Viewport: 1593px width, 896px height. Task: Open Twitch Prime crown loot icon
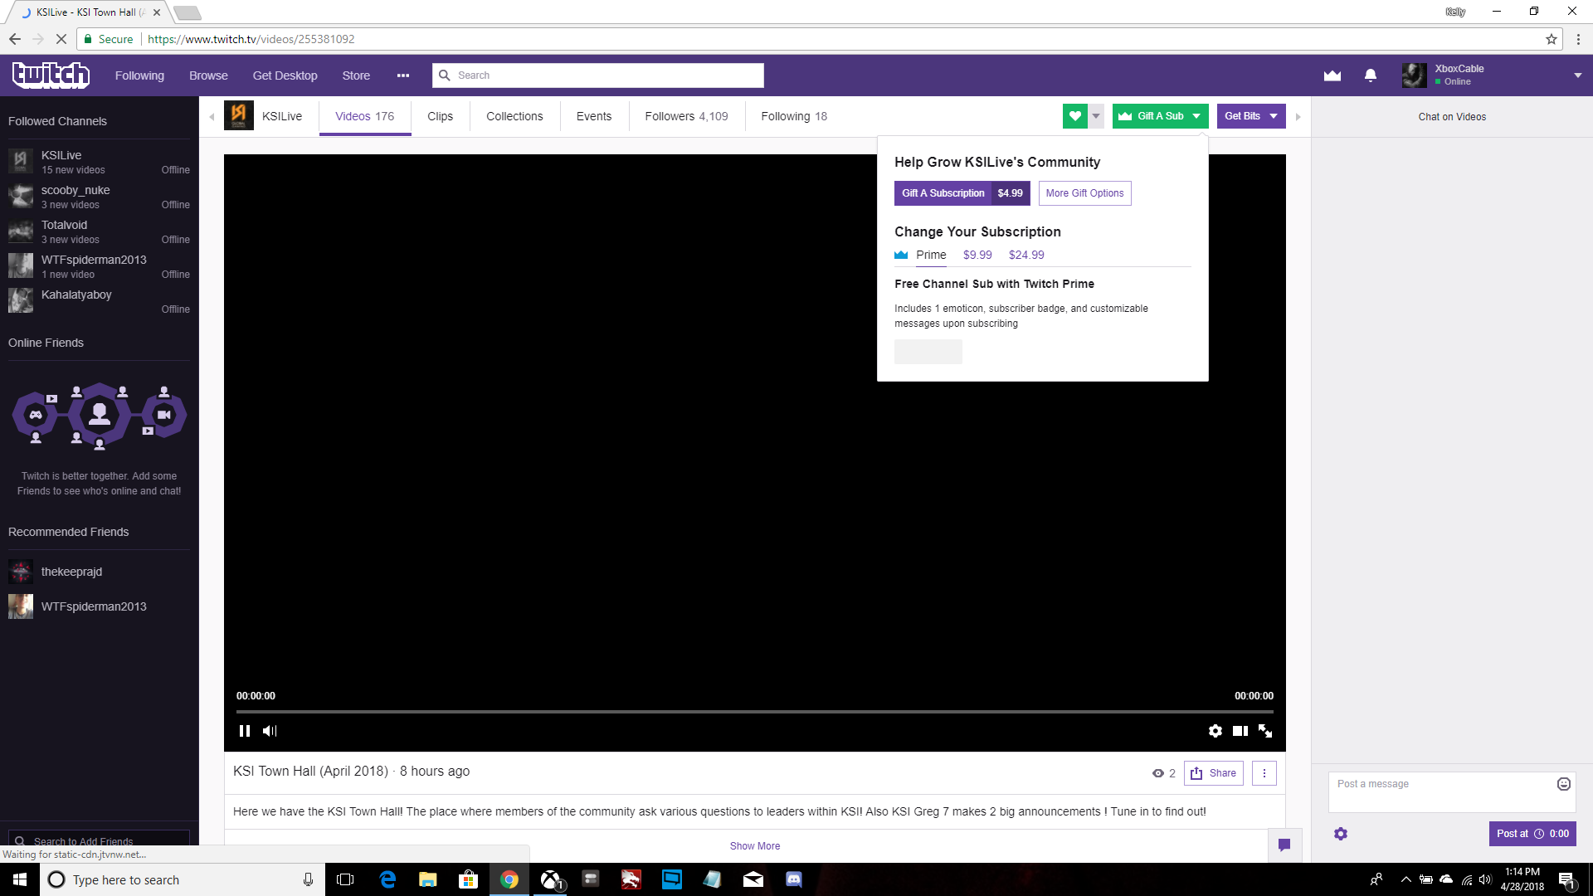point(1332,75)
